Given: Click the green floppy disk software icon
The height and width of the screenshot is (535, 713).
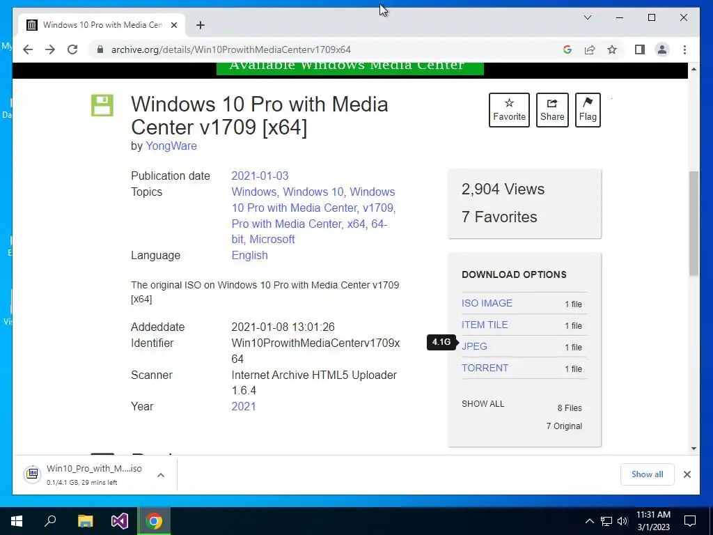Looking at the screenshot, I should point(102,106).
